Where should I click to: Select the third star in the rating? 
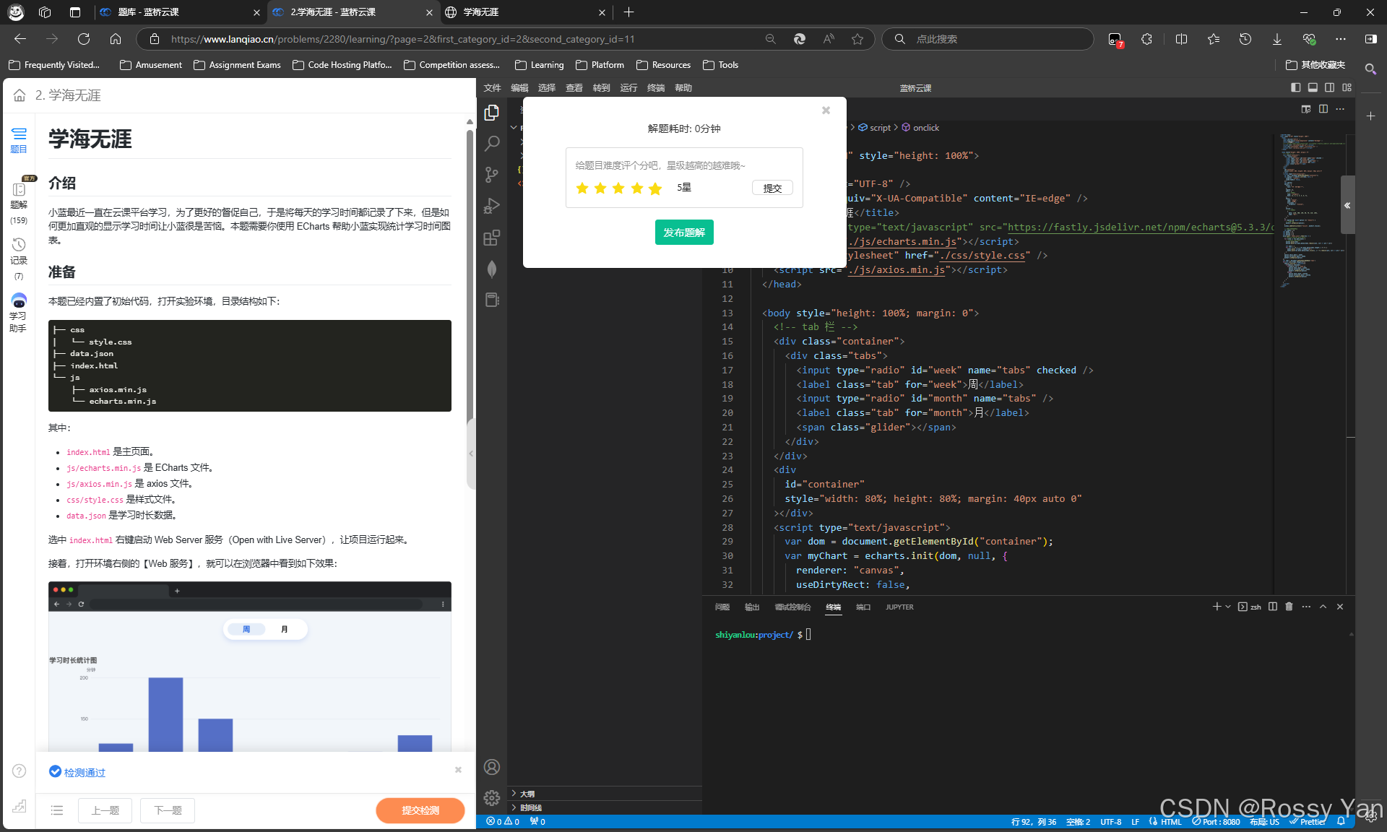click(618, 188)
